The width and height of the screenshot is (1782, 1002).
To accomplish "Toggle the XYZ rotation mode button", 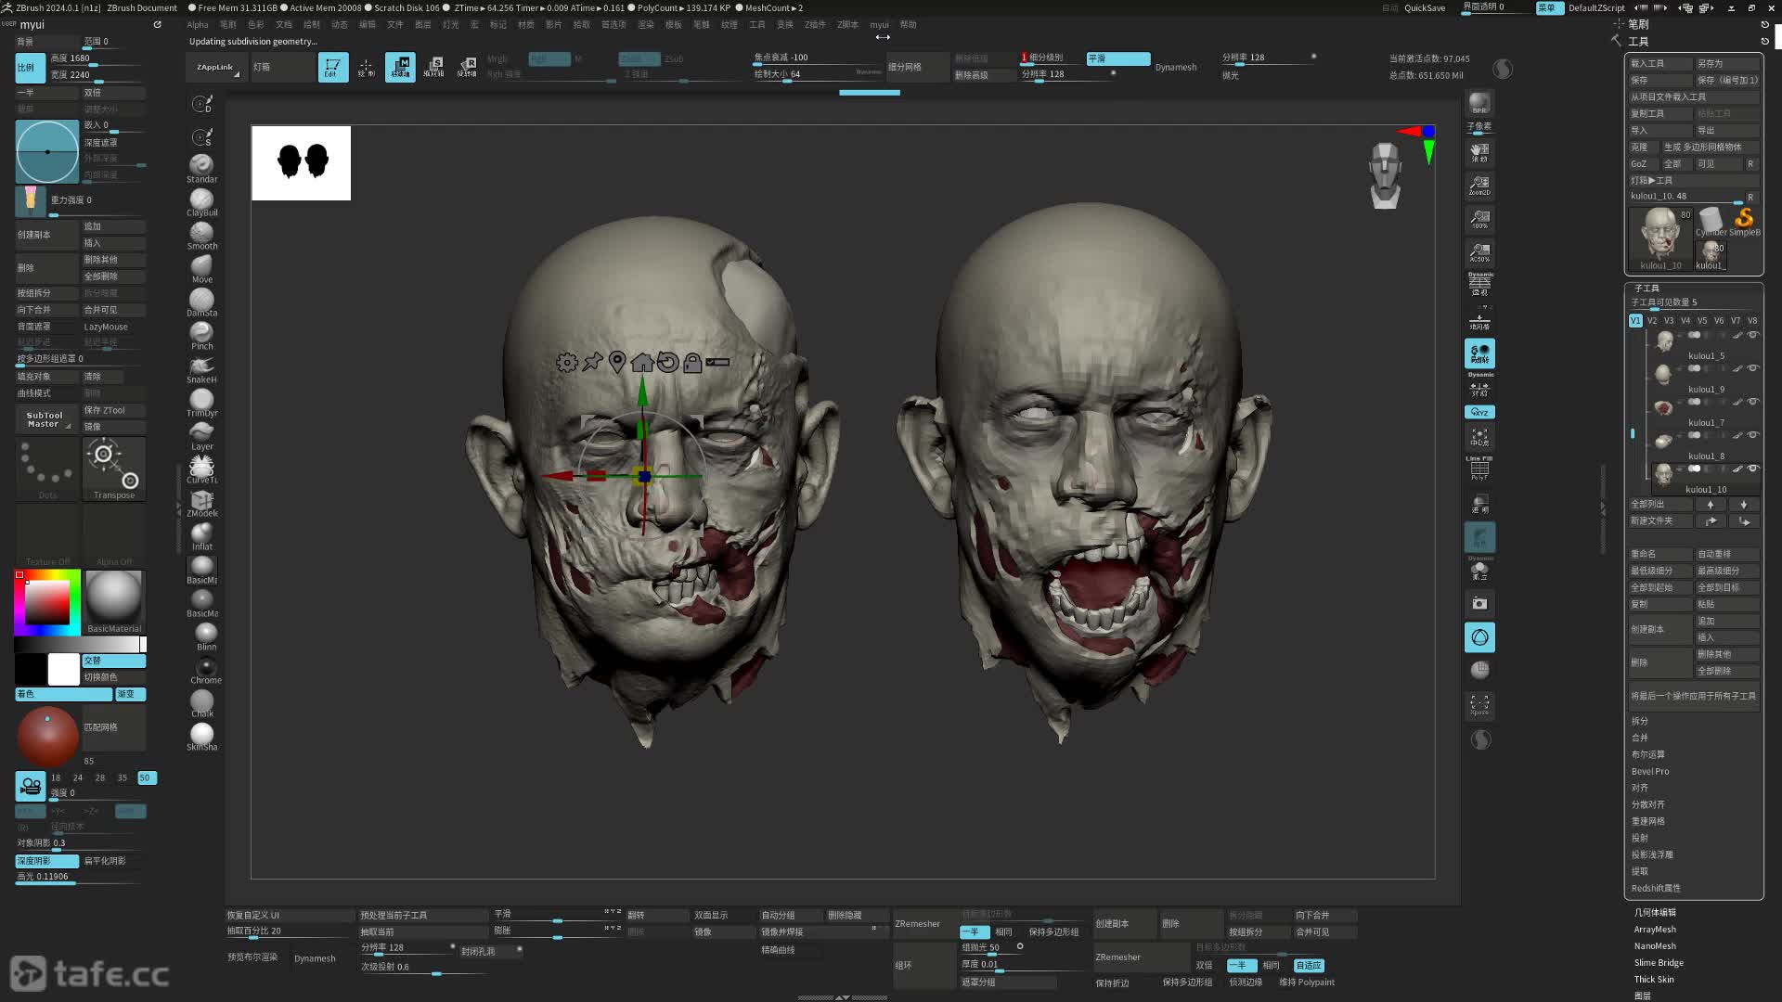I will 1479,412.
